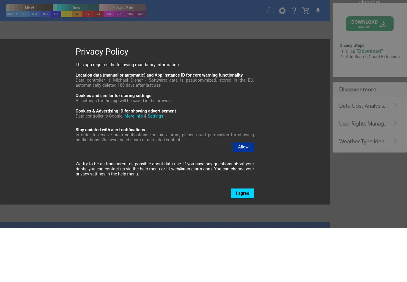Select the yellow 3 mm/h legend swatch
The width and height of the screenshot is (407, 282).
click(66, 14)
